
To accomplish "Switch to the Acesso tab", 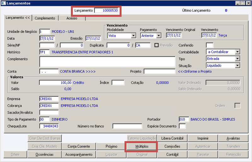I will pyautogui.click(x=72, y=18).
